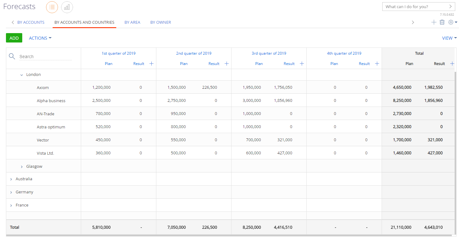This screenshot has height=239, width=459.
Task: Click 3rd quarter total result 4,416,510
Action: tap(283, 227)
